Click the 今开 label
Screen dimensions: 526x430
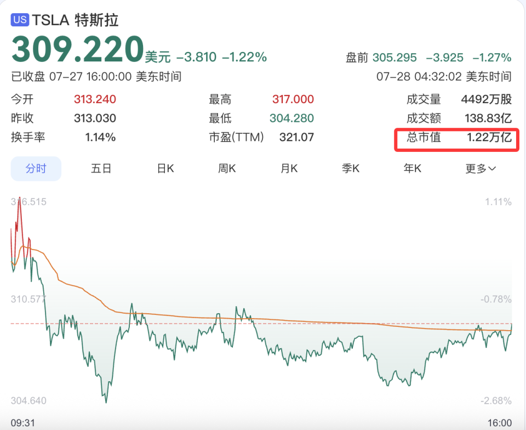tap(22, 99)
